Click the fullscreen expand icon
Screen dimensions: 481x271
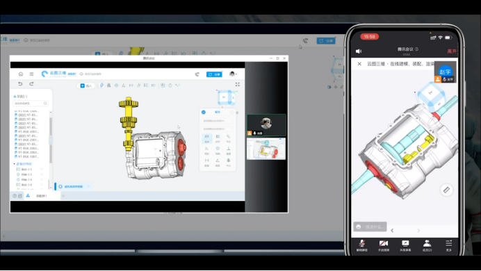[x=238, y=84]
